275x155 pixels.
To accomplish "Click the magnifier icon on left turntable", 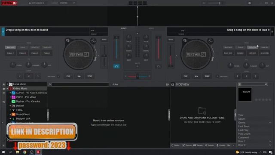I will (67, 40).
